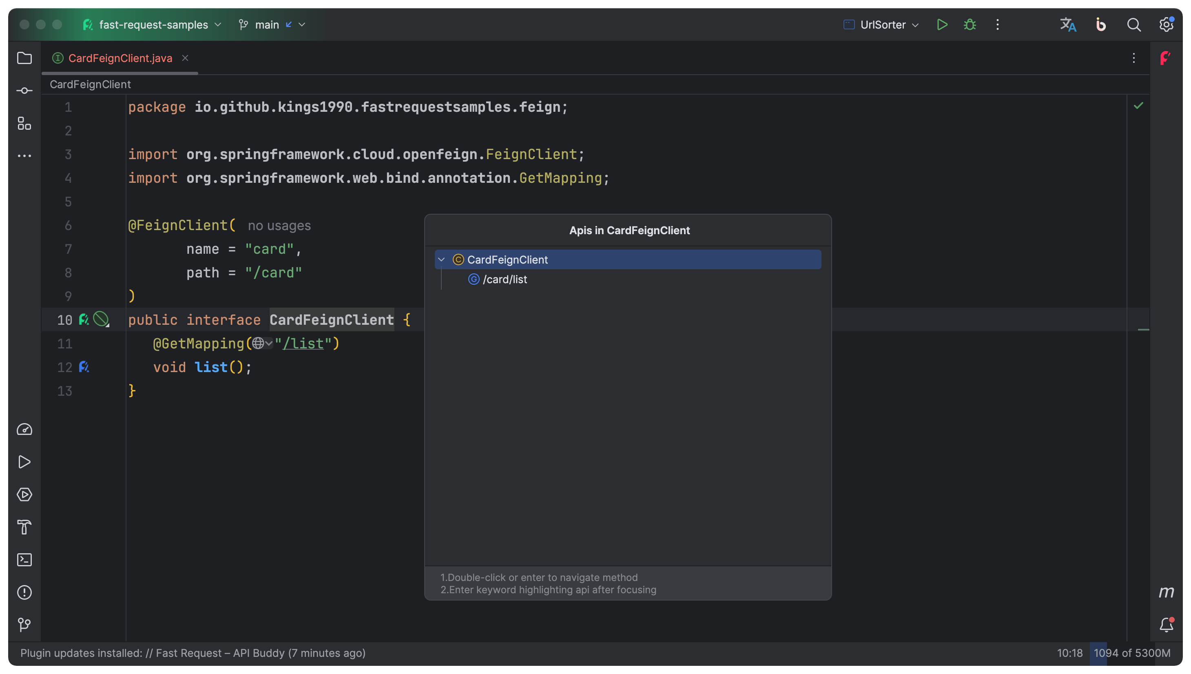This screenshot has width=1191, height=674.
Task: Open the Terminal tool window
Action: click(x=24, y=560)
